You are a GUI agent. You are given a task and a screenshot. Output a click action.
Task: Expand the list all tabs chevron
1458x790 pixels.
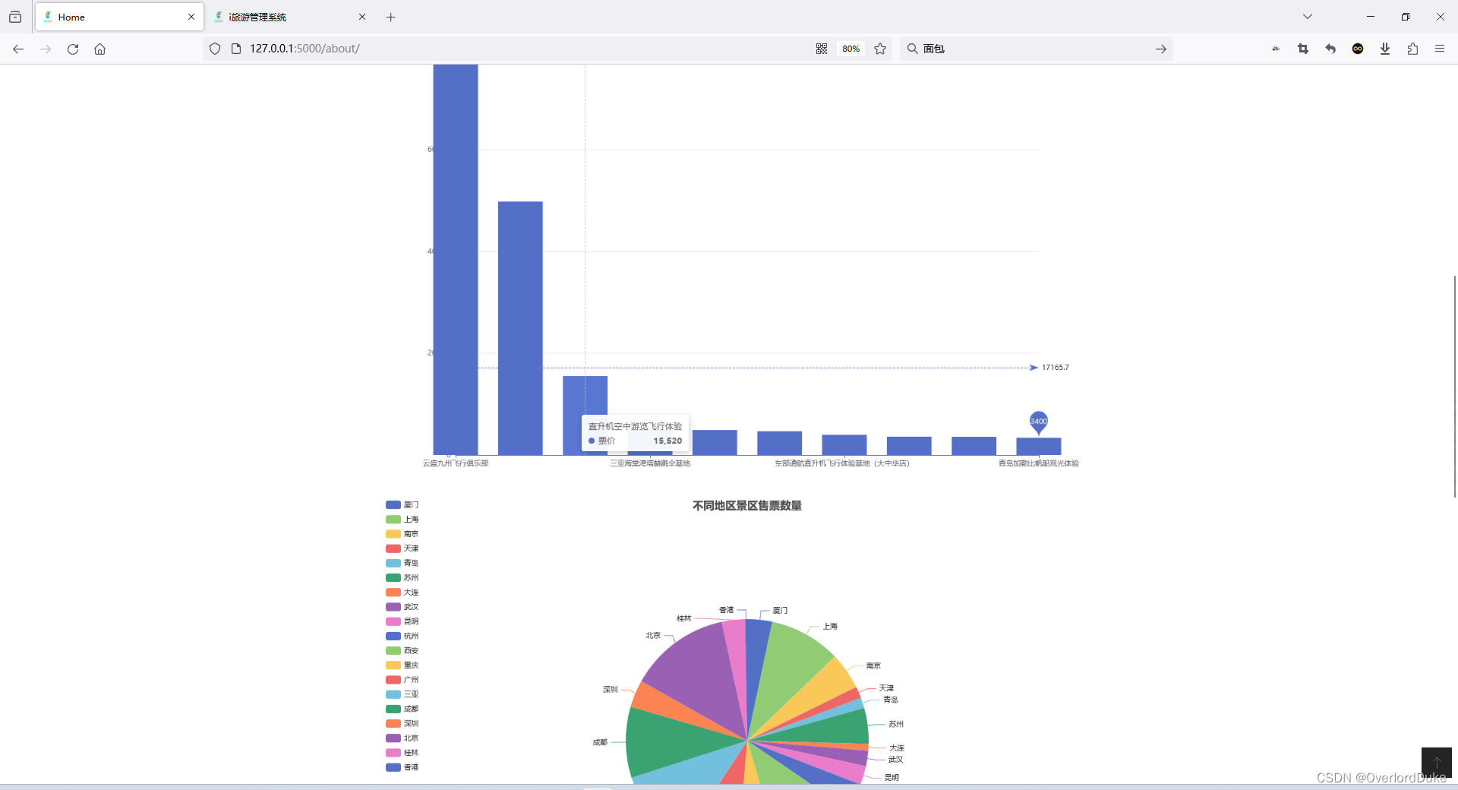pos(1308,17)
